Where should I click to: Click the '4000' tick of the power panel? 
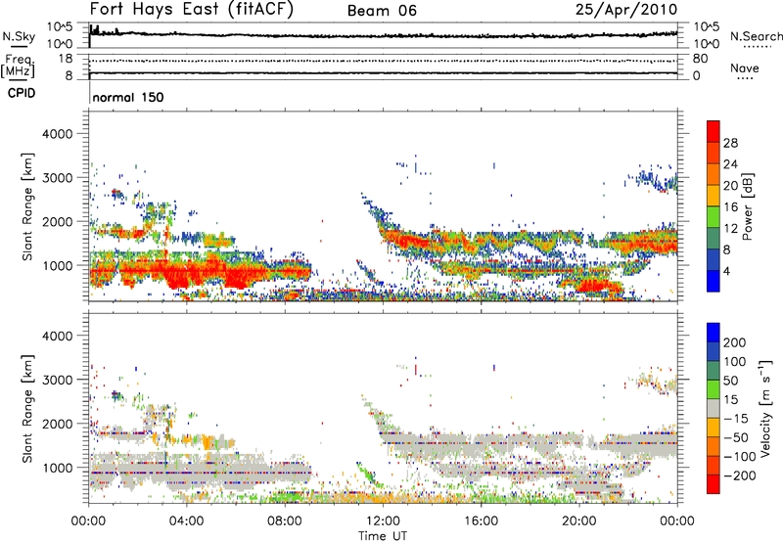pyautogui.click(x=57, y=134)
